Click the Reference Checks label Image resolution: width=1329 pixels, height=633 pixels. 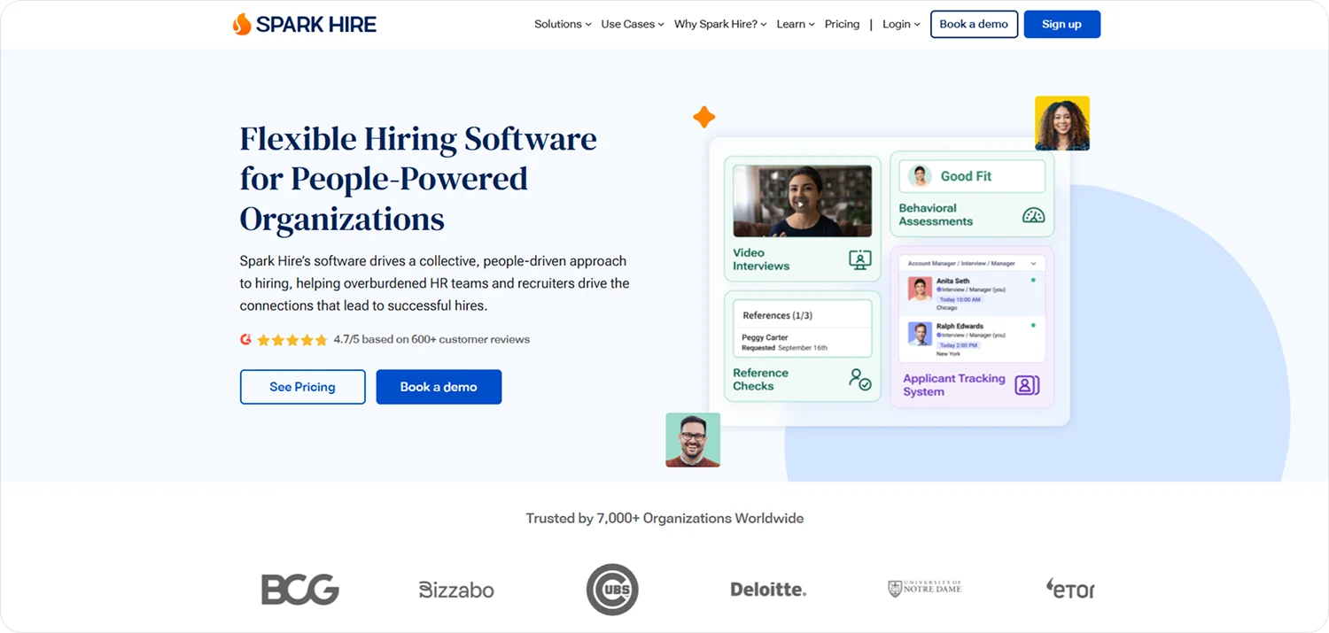[760, 379]
